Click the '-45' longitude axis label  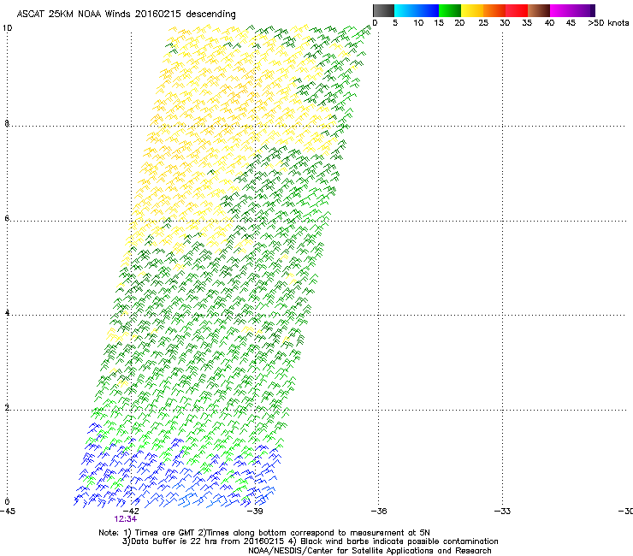coord(8,511)
